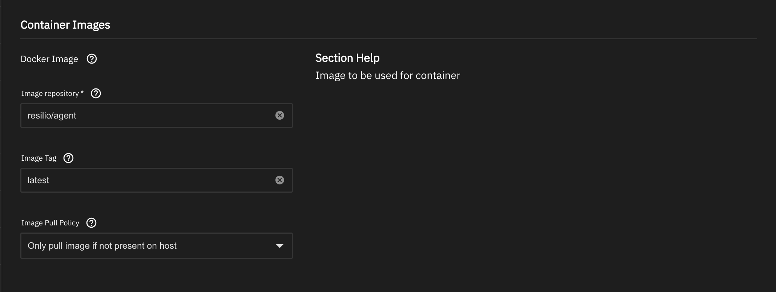Click the 'Image to be used for container' text
The image size is (776, 292).
[387, 76]
